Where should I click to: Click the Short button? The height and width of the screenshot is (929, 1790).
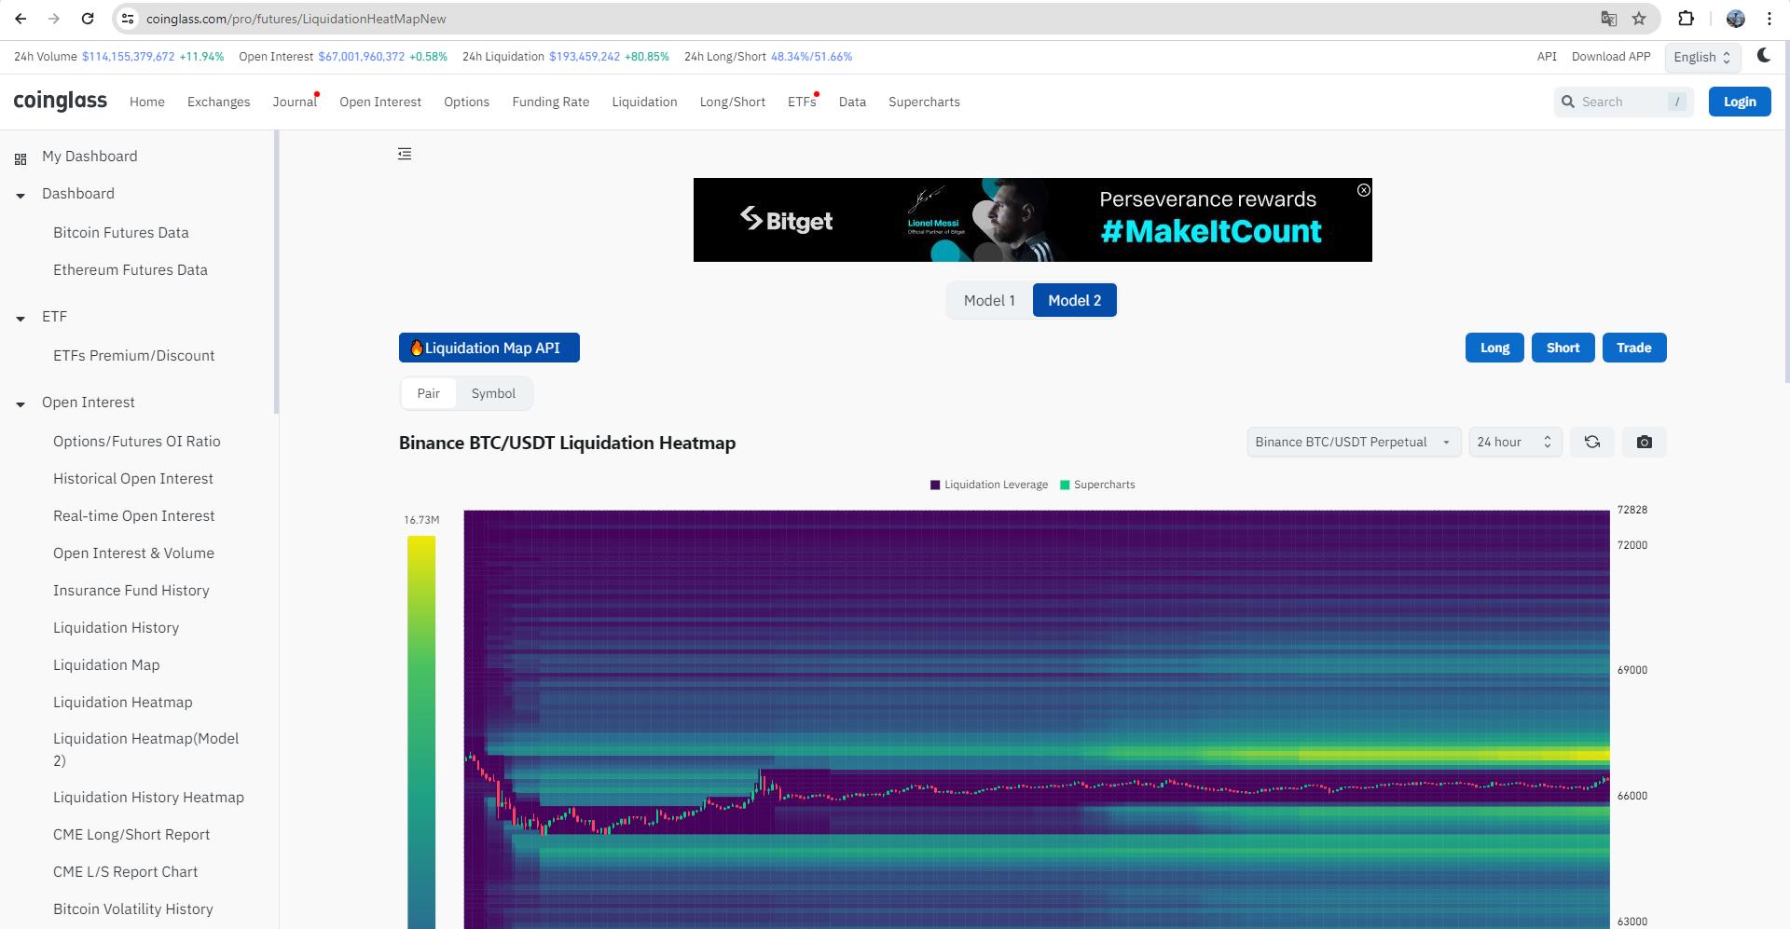click(1563, 348)
